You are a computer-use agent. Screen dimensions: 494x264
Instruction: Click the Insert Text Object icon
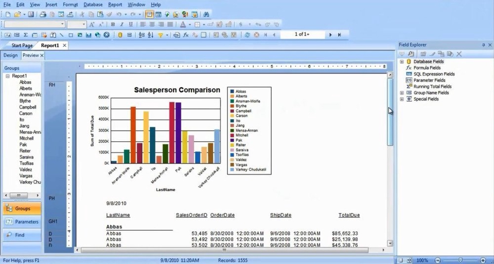[x=8, y=35]
